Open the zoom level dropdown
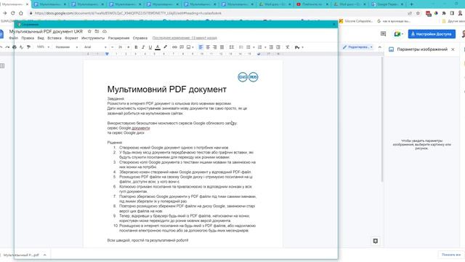The width and height of the screenshot is (465, 262). (43, 47)
